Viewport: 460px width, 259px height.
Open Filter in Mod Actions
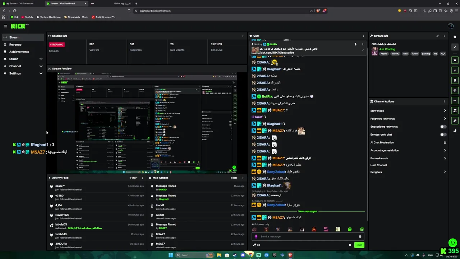pos(234,178)
